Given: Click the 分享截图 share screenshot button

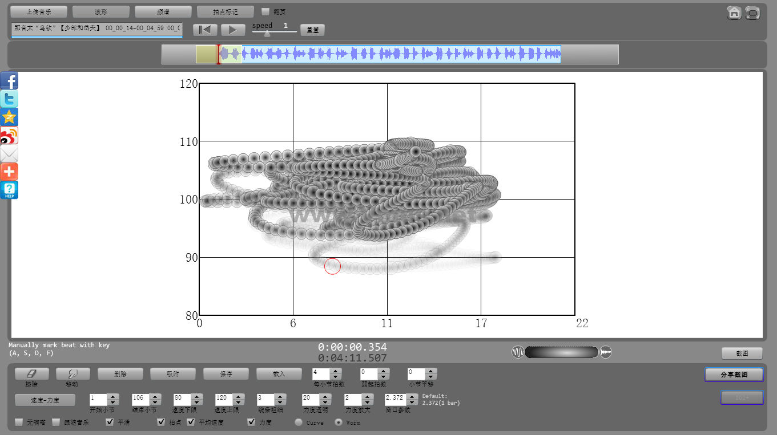Looking at the screenshot, I should point(734,375).
